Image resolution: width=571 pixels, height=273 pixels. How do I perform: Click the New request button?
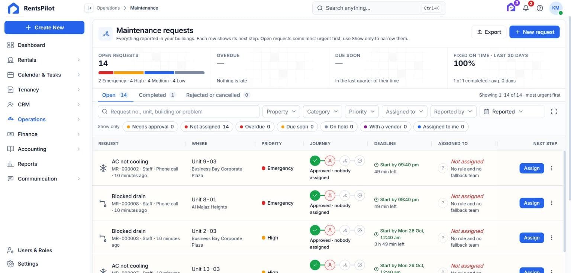point(534,32)
